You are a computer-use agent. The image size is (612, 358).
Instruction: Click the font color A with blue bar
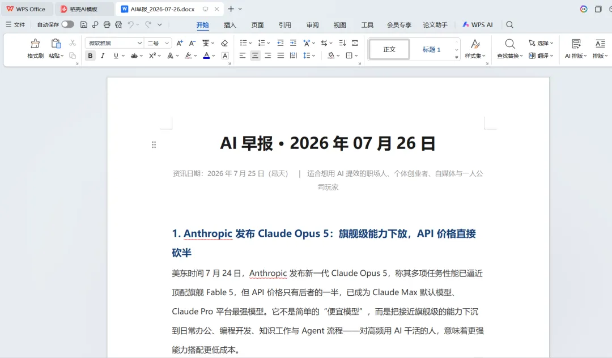click(x=206, y=56)
